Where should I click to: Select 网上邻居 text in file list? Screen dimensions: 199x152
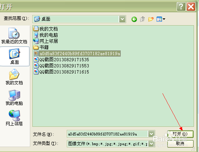click(48, 41)
